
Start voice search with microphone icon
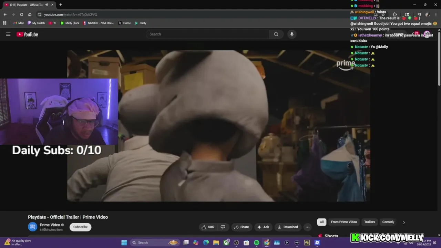pos(292,34)
